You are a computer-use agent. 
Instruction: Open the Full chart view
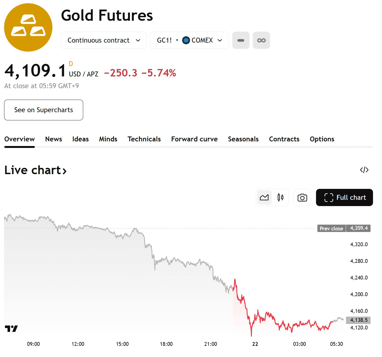344,198
